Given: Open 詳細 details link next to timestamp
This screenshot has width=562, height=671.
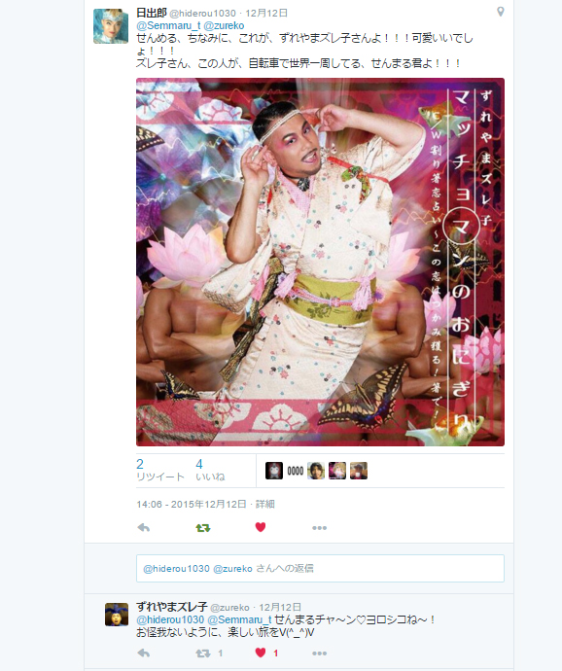Looking at the screenshot, I should coord(264,504).
